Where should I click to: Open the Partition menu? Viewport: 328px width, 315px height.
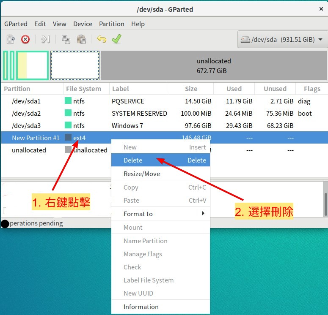(x=112, y=24)
